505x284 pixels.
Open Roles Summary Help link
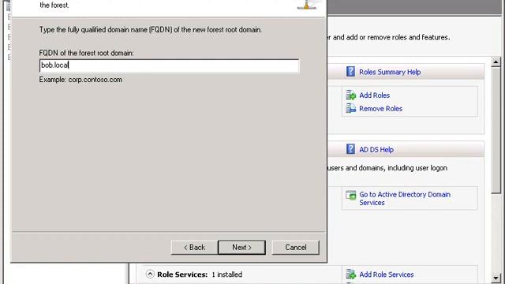pyautogui.click(x=390, y=72)
